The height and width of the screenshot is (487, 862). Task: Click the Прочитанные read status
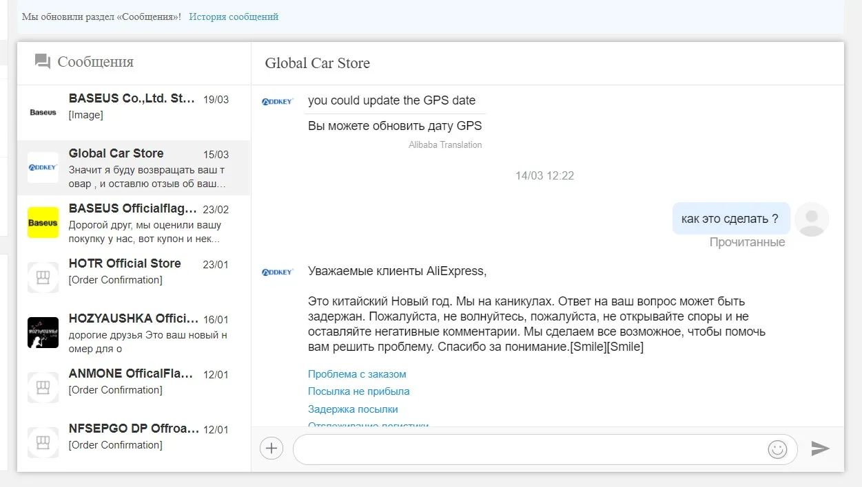748,242
